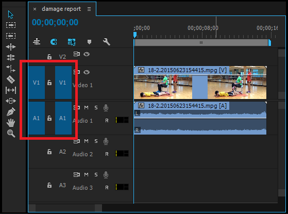This screenshot has height=214, width=288.
Task: Click the playhead timecode 00;00;00;00
Action: [55, 22]
